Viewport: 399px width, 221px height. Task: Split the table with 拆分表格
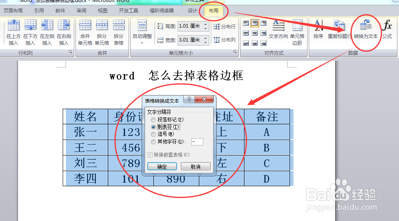point(119,32)
